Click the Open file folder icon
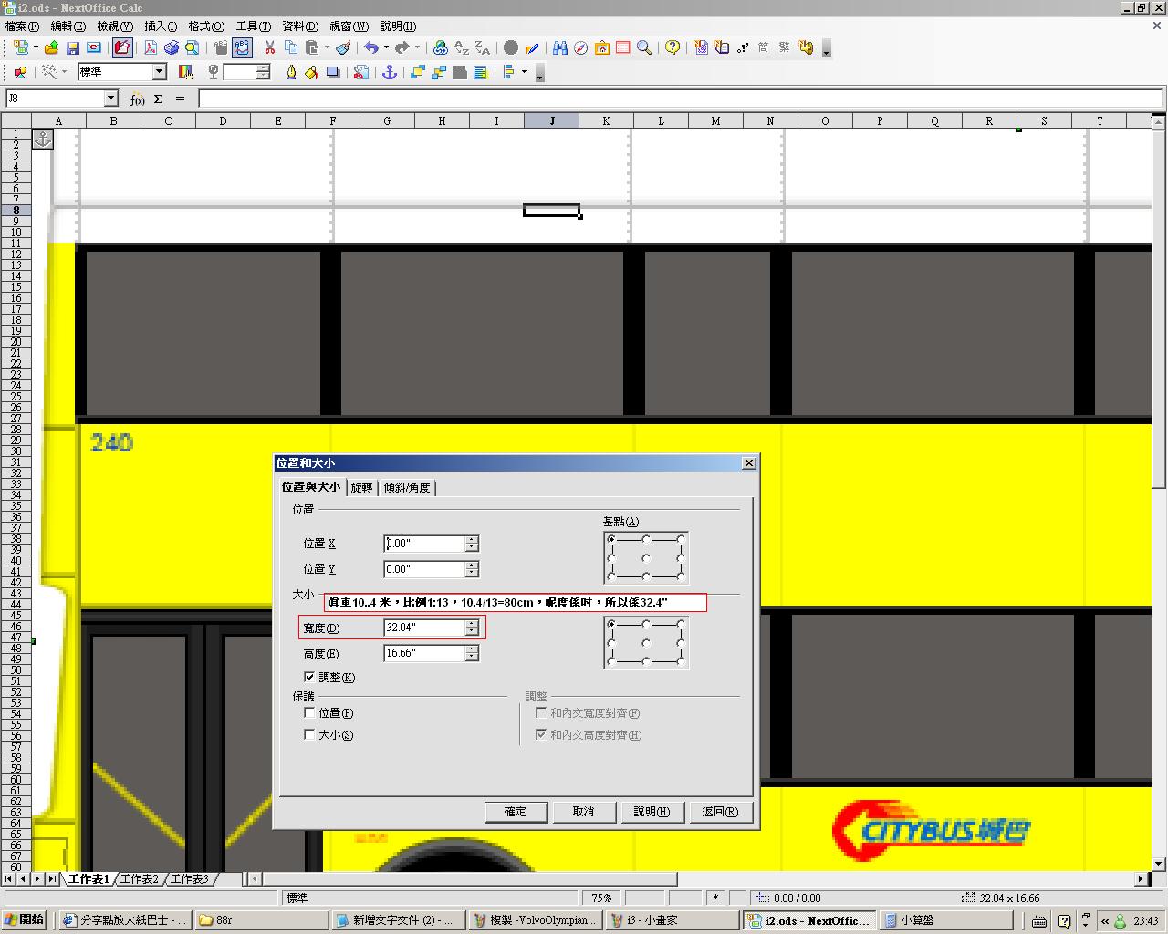The image size is (1168, 934). [51, 47]
